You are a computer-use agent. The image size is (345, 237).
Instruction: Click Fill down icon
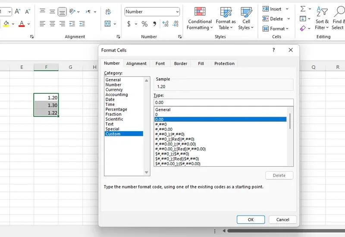(303, 18)
